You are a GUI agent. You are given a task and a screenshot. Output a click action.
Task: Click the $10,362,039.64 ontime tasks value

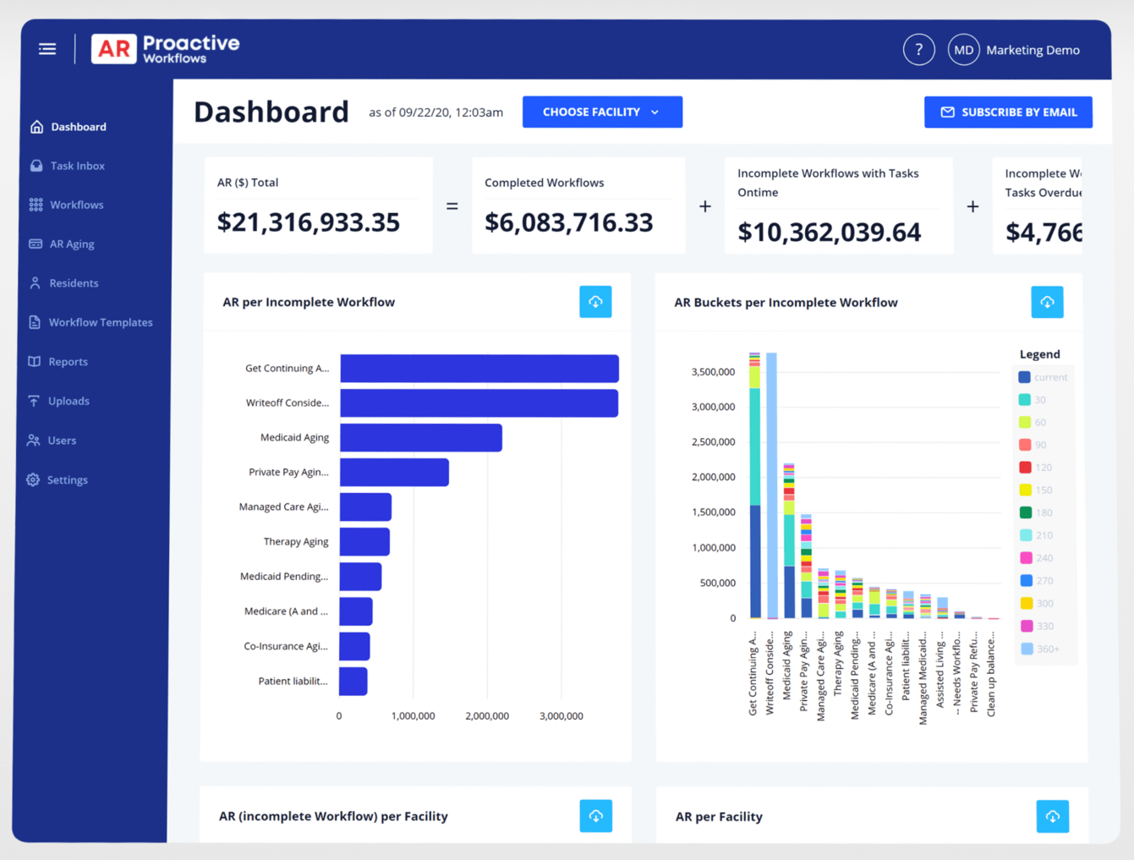(x=830, y=233)
